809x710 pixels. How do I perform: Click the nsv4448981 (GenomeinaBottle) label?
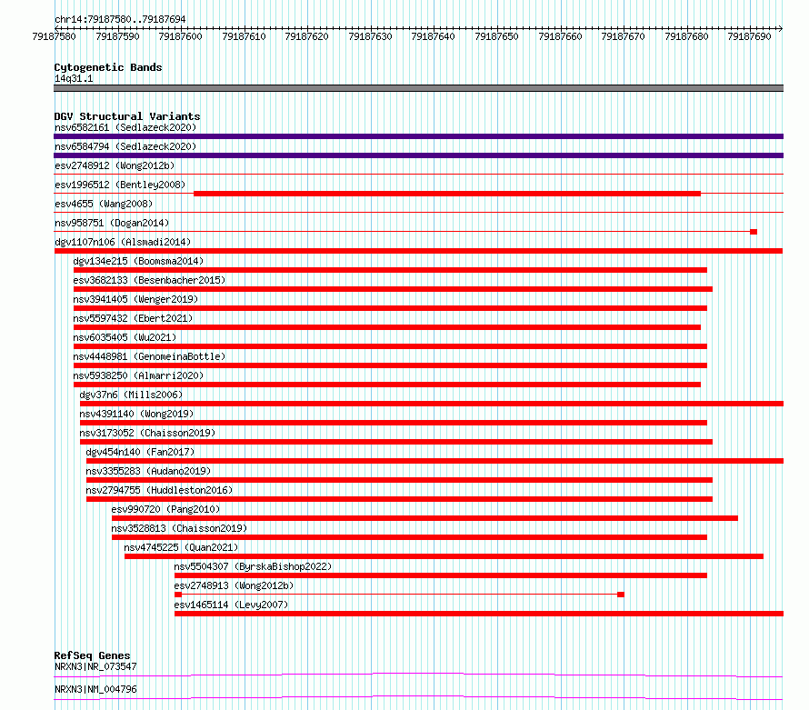149,356
